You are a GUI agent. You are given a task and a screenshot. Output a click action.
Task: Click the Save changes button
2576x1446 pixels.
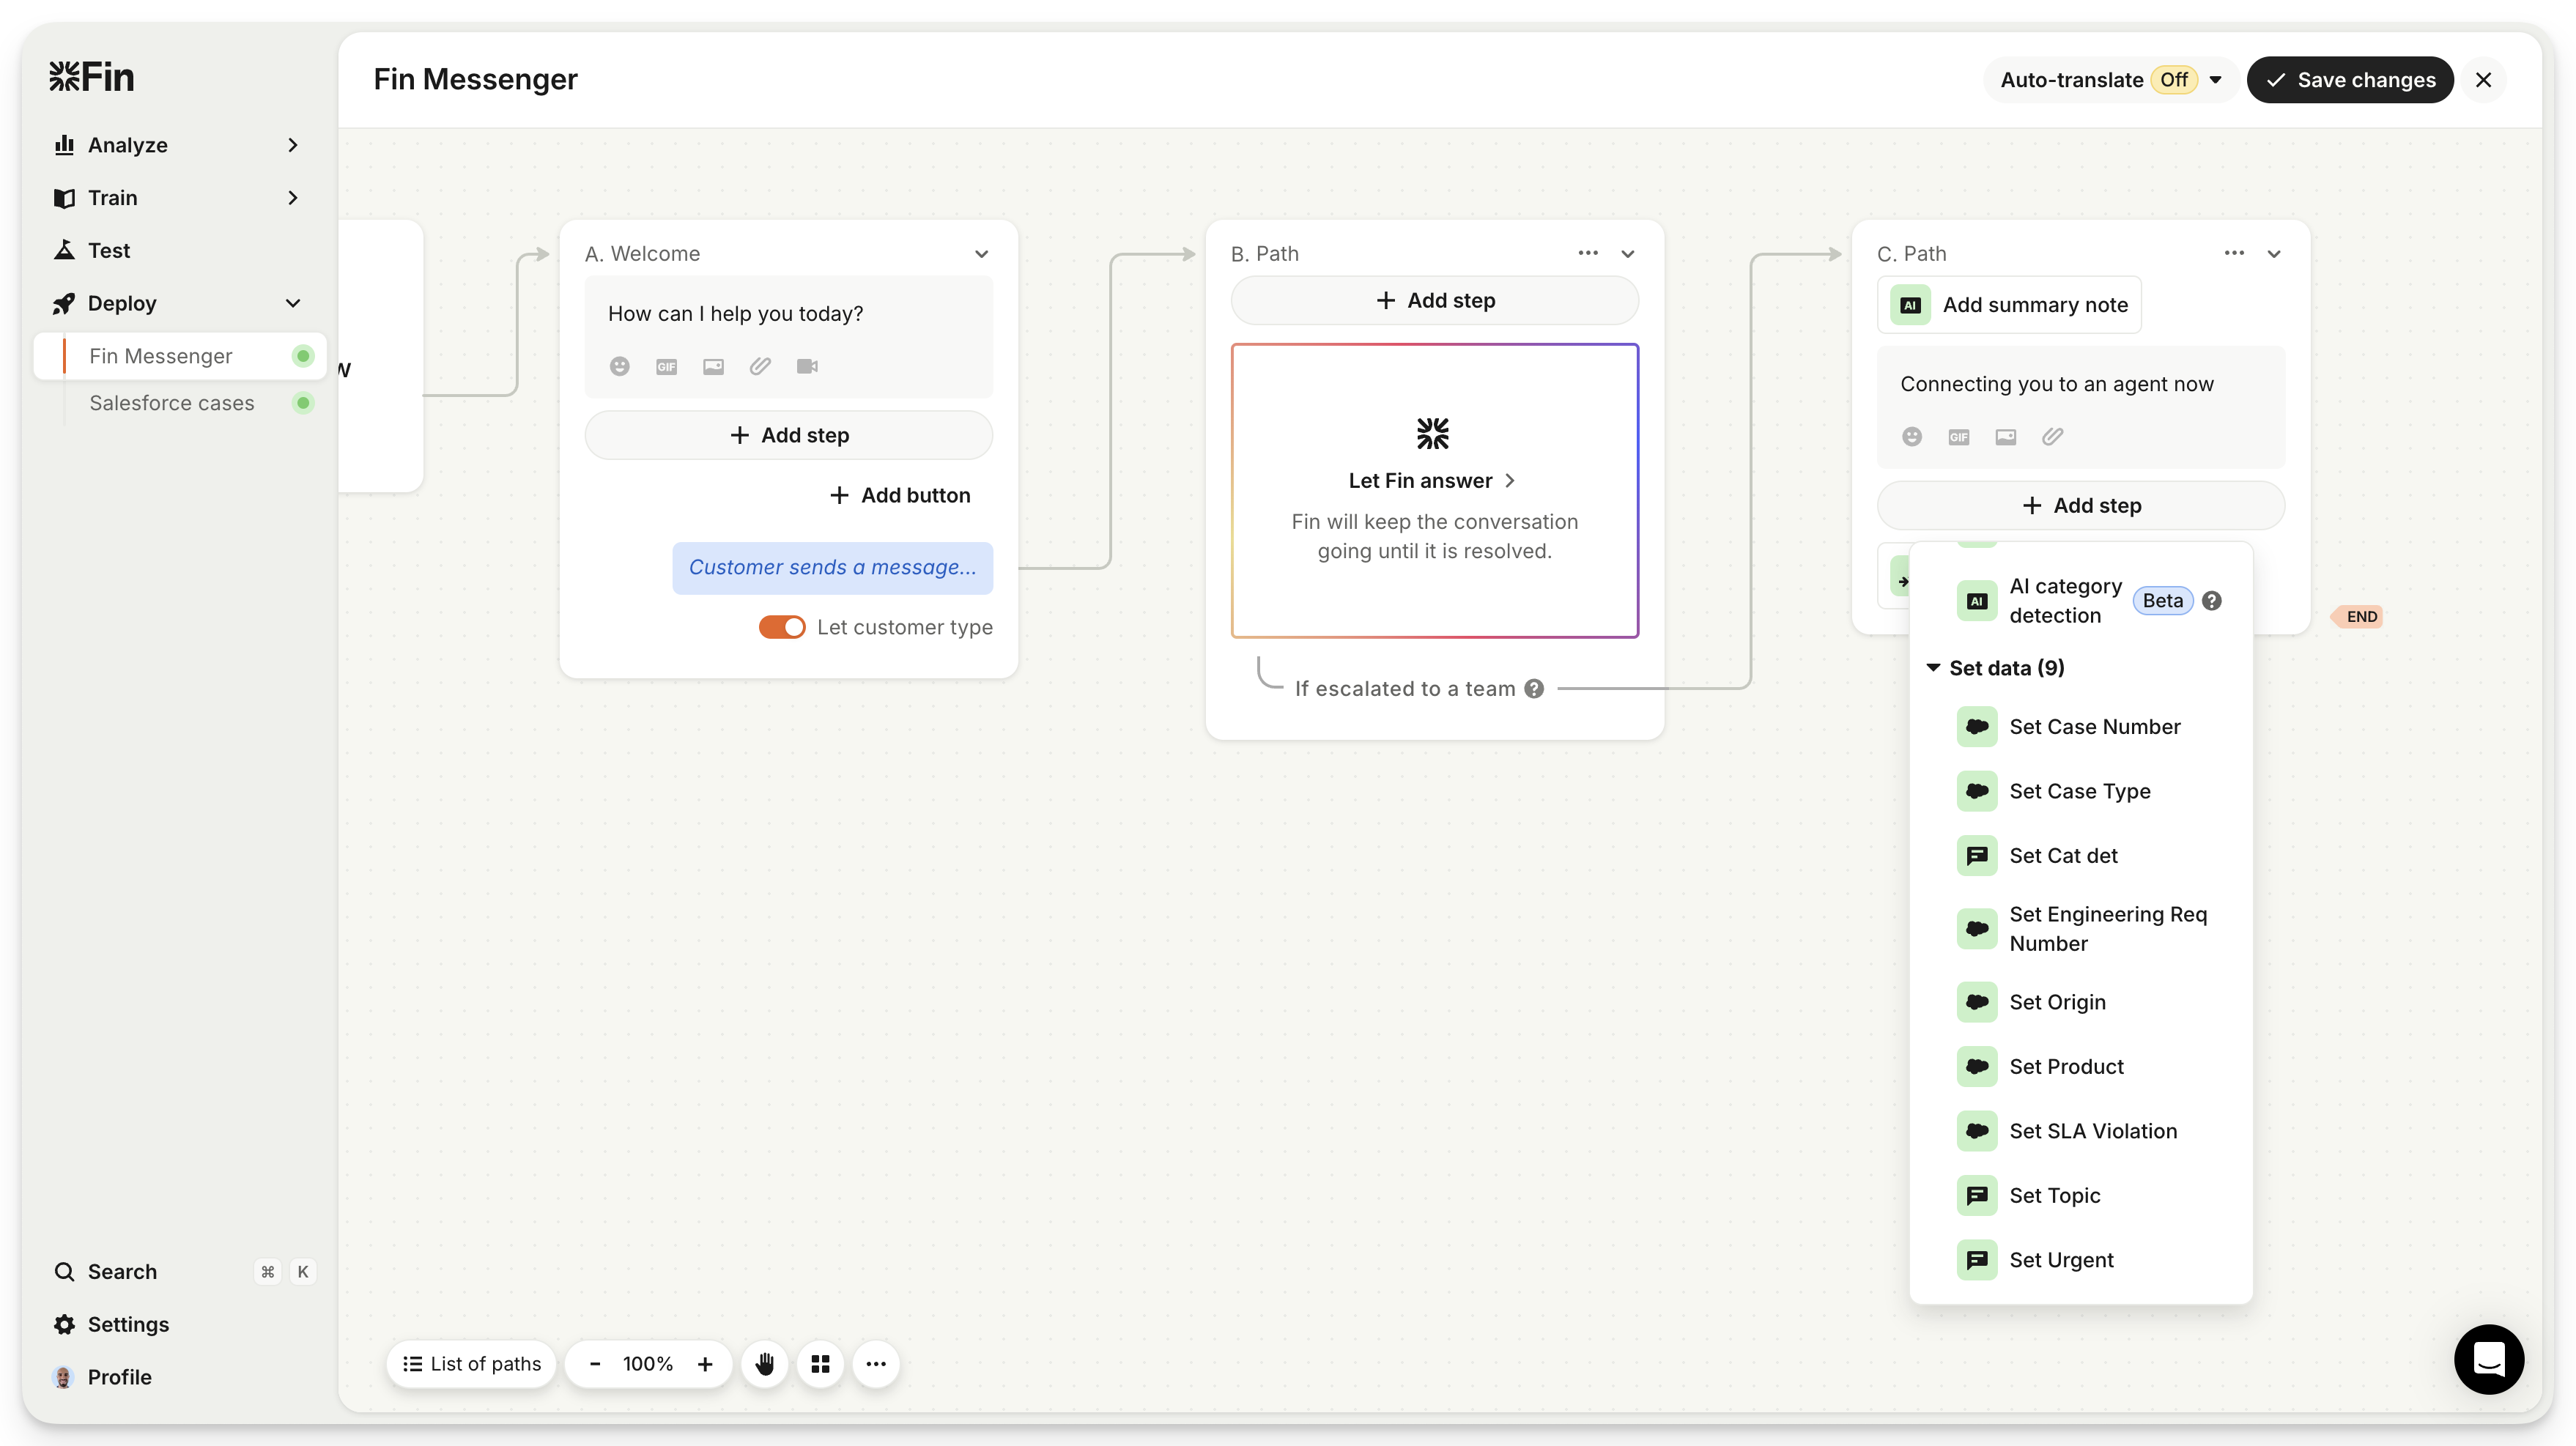point(2350,80)
